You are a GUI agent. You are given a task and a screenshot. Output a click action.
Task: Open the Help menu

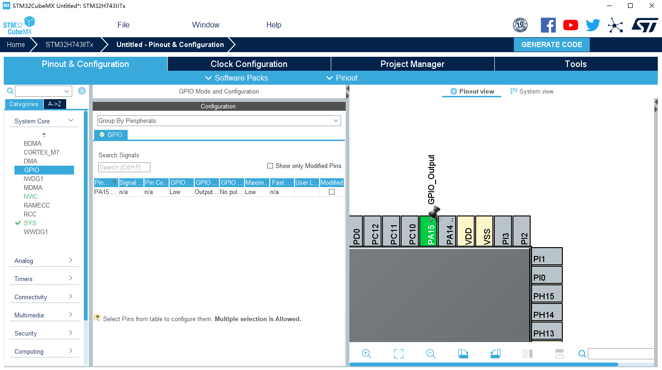pos(274,25)
